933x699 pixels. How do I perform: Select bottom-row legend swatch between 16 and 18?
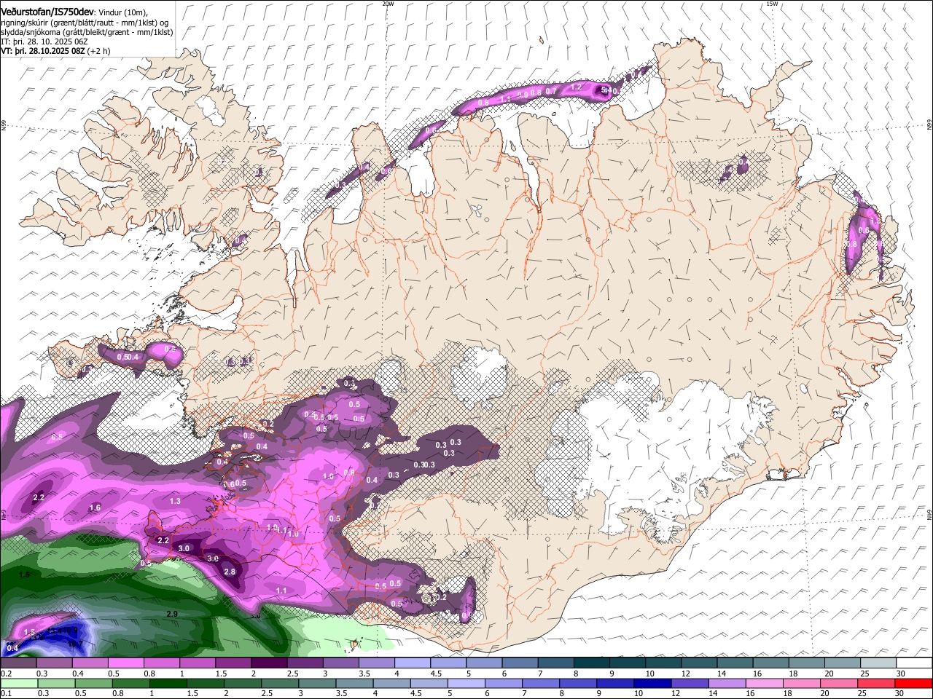pyautogui.click(x=765, y=684)
